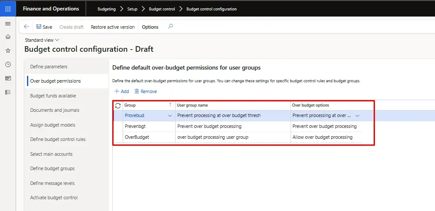
Task: Click 'Prevent processing at over budget thresh' cell
Action: coord(233,116)
